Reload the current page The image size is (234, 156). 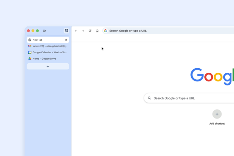point(90,31)
